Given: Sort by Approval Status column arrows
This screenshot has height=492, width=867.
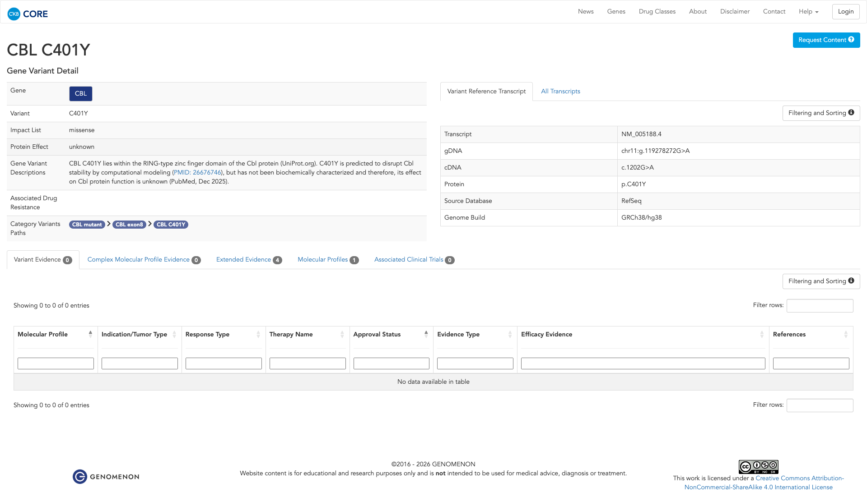Looking at the screenshot, I should click(x=426, y=334).
